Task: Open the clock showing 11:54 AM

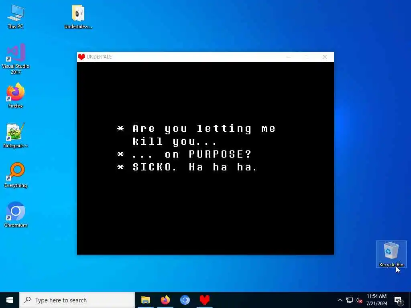Action: [376, 300]
